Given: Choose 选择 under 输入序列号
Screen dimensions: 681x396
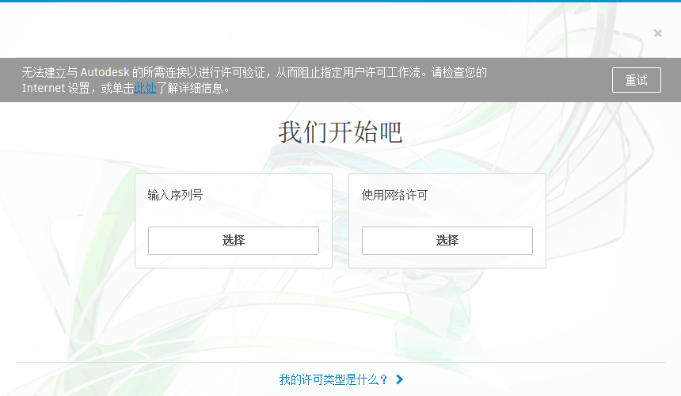Looking at the screenshot, I should pos(234,241).
